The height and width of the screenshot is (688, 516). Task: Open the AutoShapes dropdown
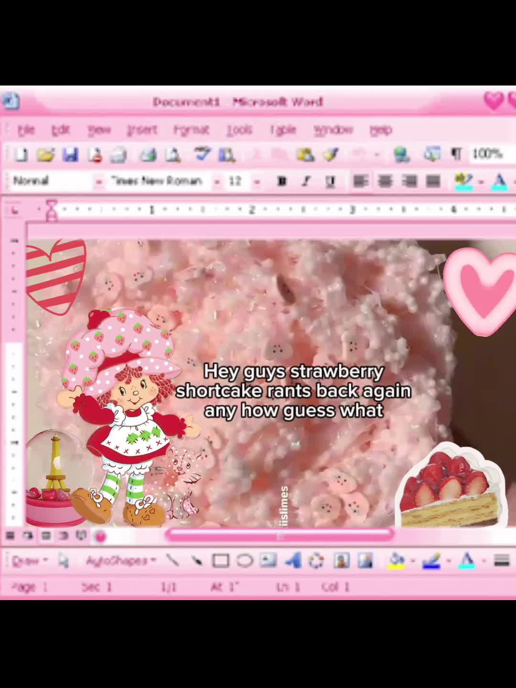pyautogui.click(x=121, y=560)
